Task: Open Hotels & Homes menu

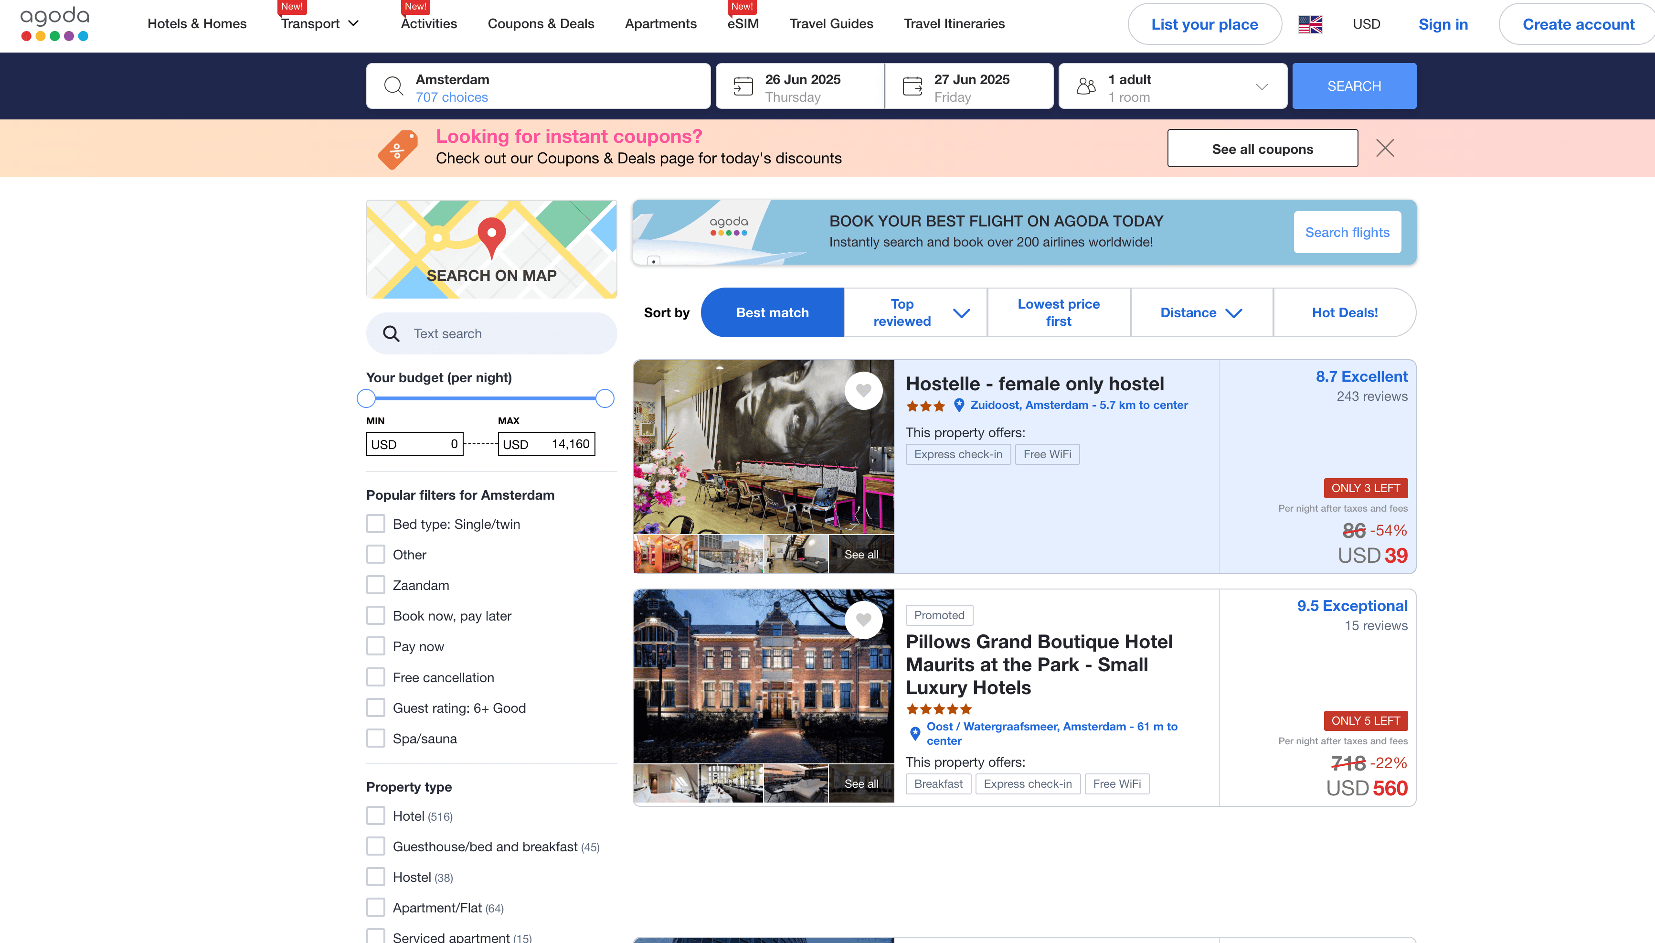Action: tap(197, 24)
